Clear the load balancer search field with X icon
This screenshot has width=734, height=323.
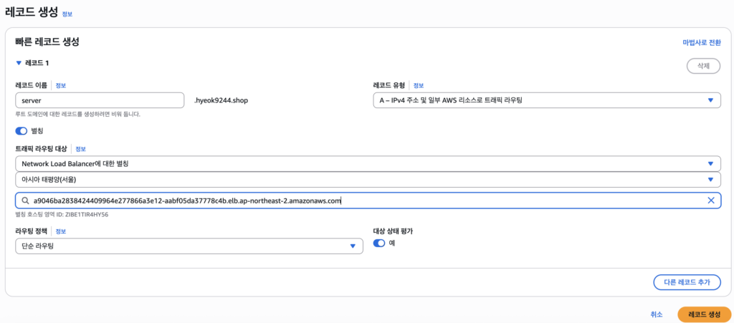coord(710,201)
